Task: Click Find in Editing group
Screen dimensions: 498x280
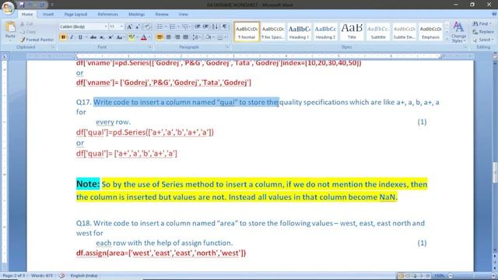Action: point(482,24)
